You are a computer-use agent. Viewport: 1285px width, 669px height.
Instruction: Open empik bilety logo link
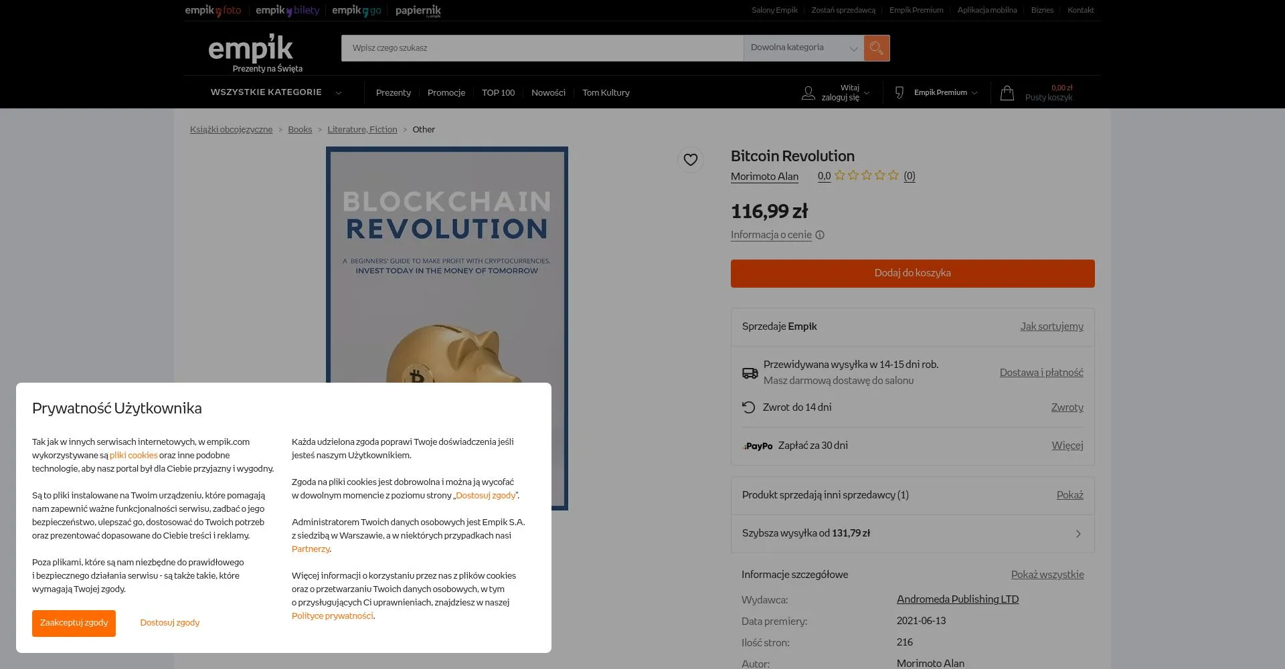[287, 10]
